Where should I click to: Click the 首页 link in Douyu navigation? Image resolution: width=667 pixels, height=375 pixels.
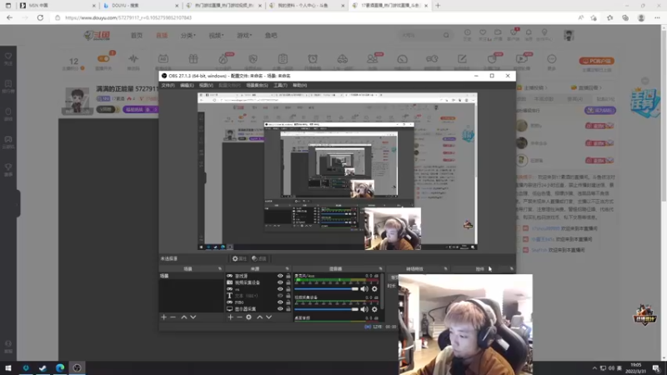pyautogui.click(x=137, y=35)
